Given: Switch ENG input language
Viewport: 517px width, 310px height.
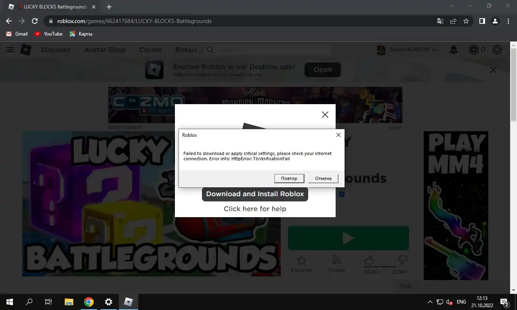Looking at the screenshot, I should [461, 302].
